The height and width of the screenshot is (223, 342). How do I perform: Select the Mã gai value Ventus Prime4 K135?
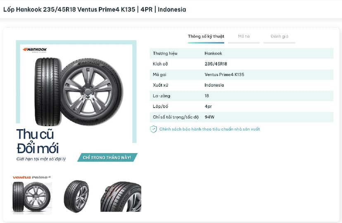tap(224, 74)
